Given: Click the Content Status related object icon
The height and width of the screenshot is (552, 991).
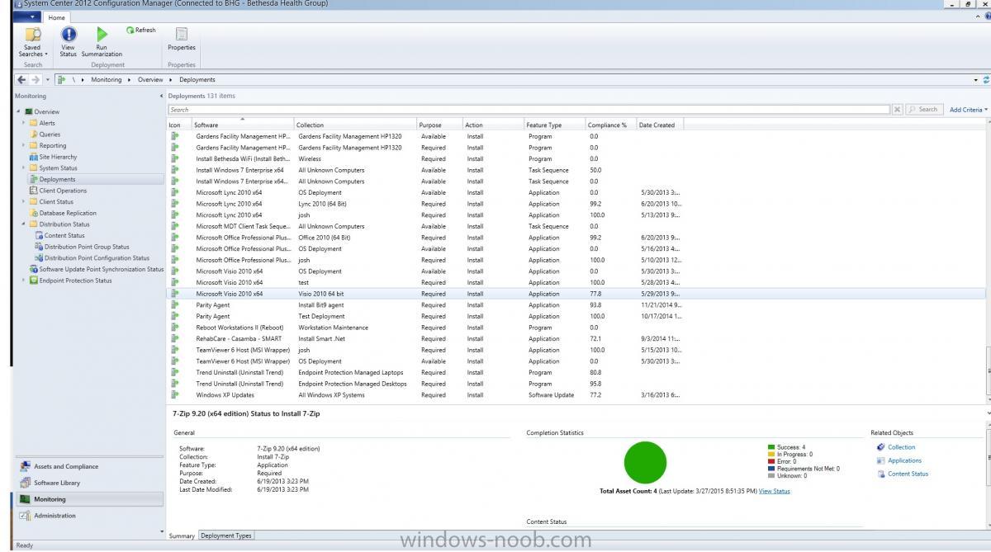Looking at the screenshot, I should pyautogui.click(x=881, y=474).
